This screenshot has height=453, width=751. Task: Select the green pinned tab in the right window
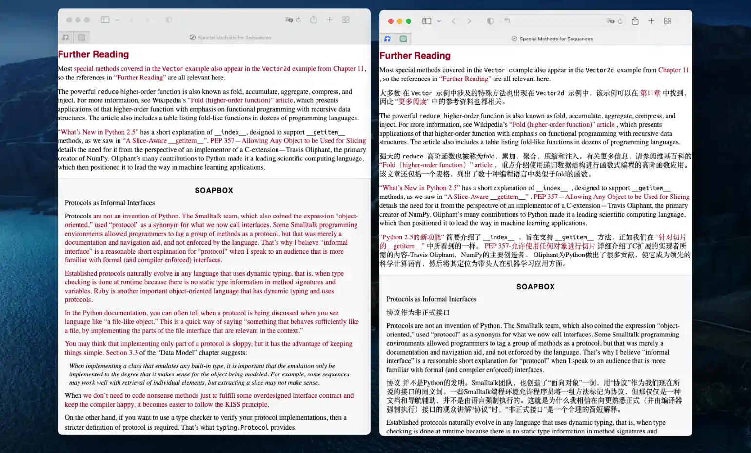point(403,39)
